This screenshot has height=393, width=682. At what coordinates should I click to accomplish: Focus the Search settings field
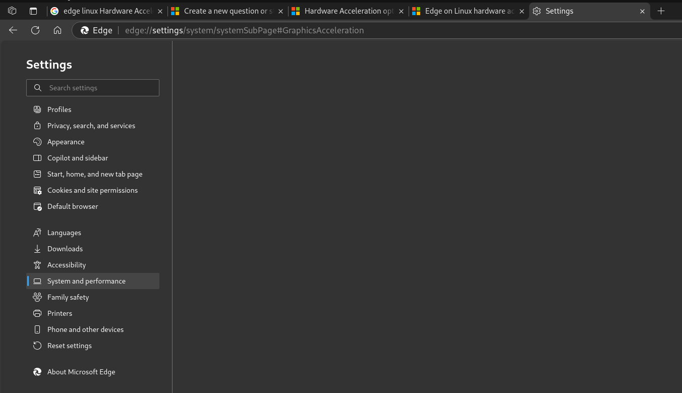tap(93, 88)
